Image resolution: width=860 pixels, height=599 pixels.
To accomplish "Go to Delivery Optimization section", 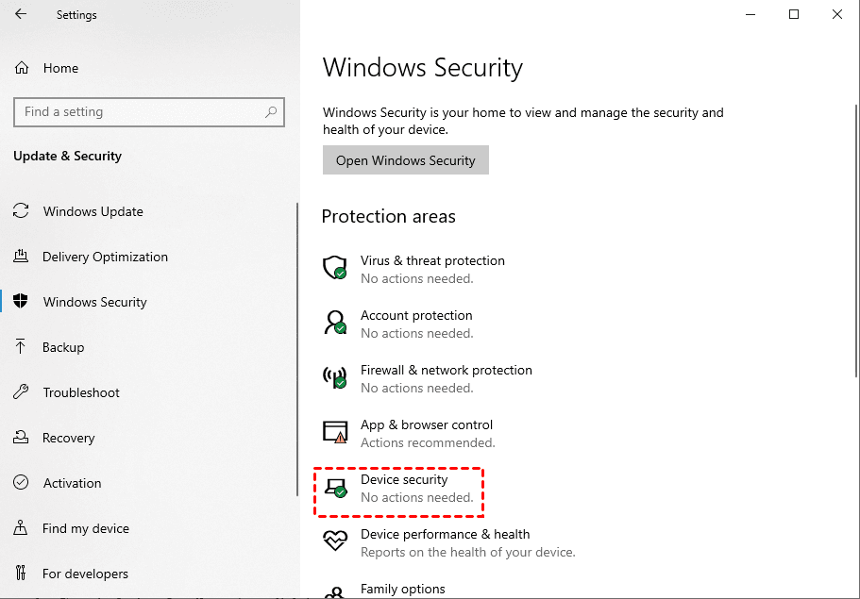I will click(105, 257).
